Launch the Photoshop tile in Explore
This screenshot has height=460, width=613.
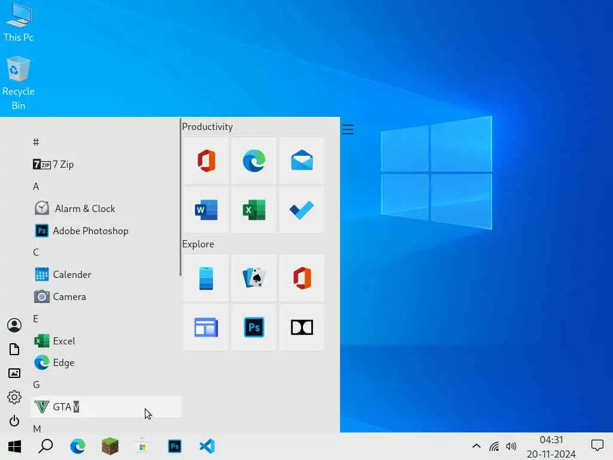pyautogui.click(x=254, y=328)
